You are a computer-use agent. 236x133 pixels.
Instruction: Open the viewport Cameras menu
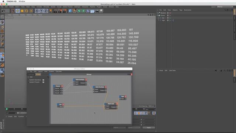(x=15, y=15)
